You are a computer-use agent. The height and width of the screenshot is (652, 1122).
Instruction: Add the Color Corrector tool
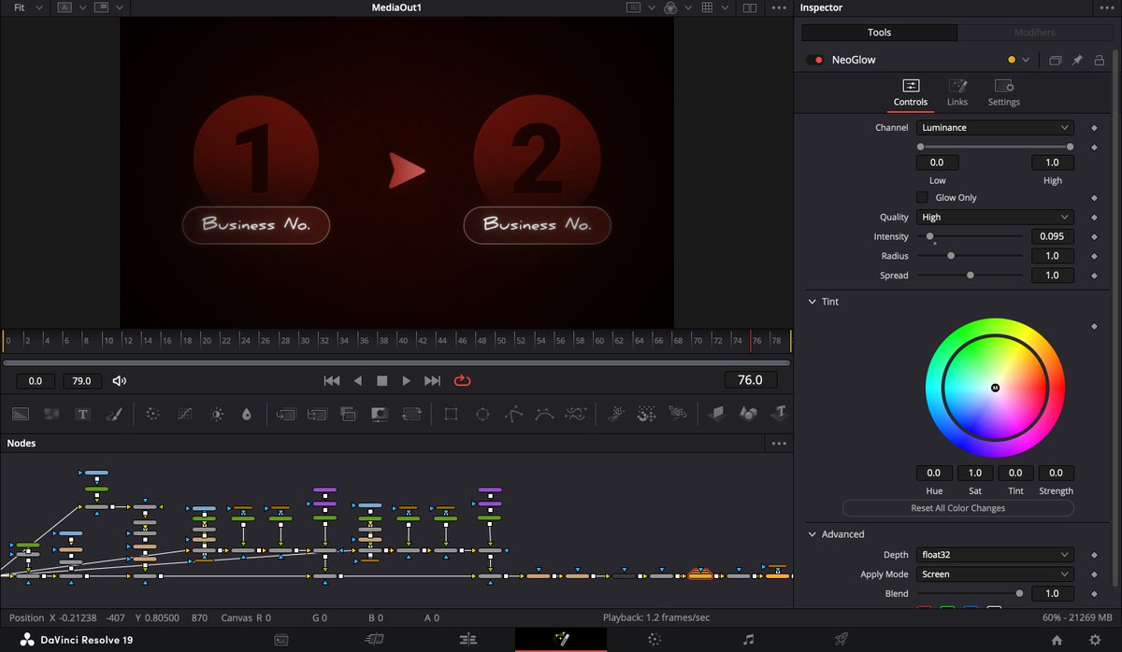(154, 413)
